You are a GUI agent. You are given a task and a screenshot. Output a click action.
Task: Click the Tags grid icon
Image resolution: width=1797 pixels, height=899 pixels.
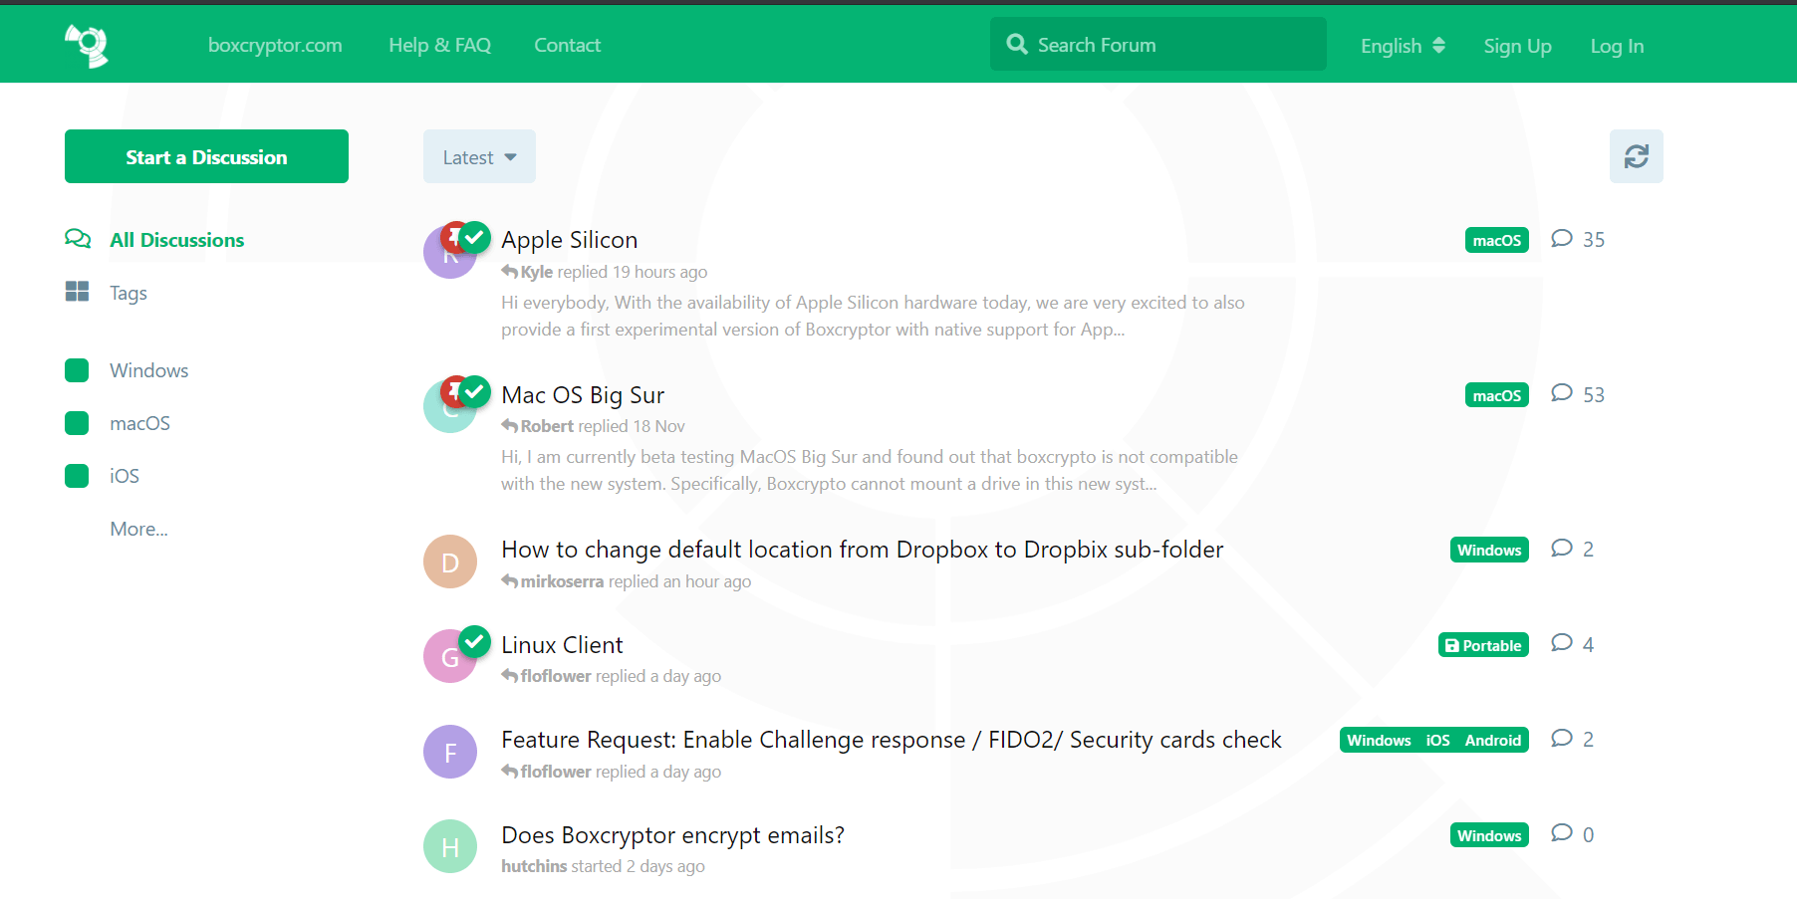click(77, 292)
